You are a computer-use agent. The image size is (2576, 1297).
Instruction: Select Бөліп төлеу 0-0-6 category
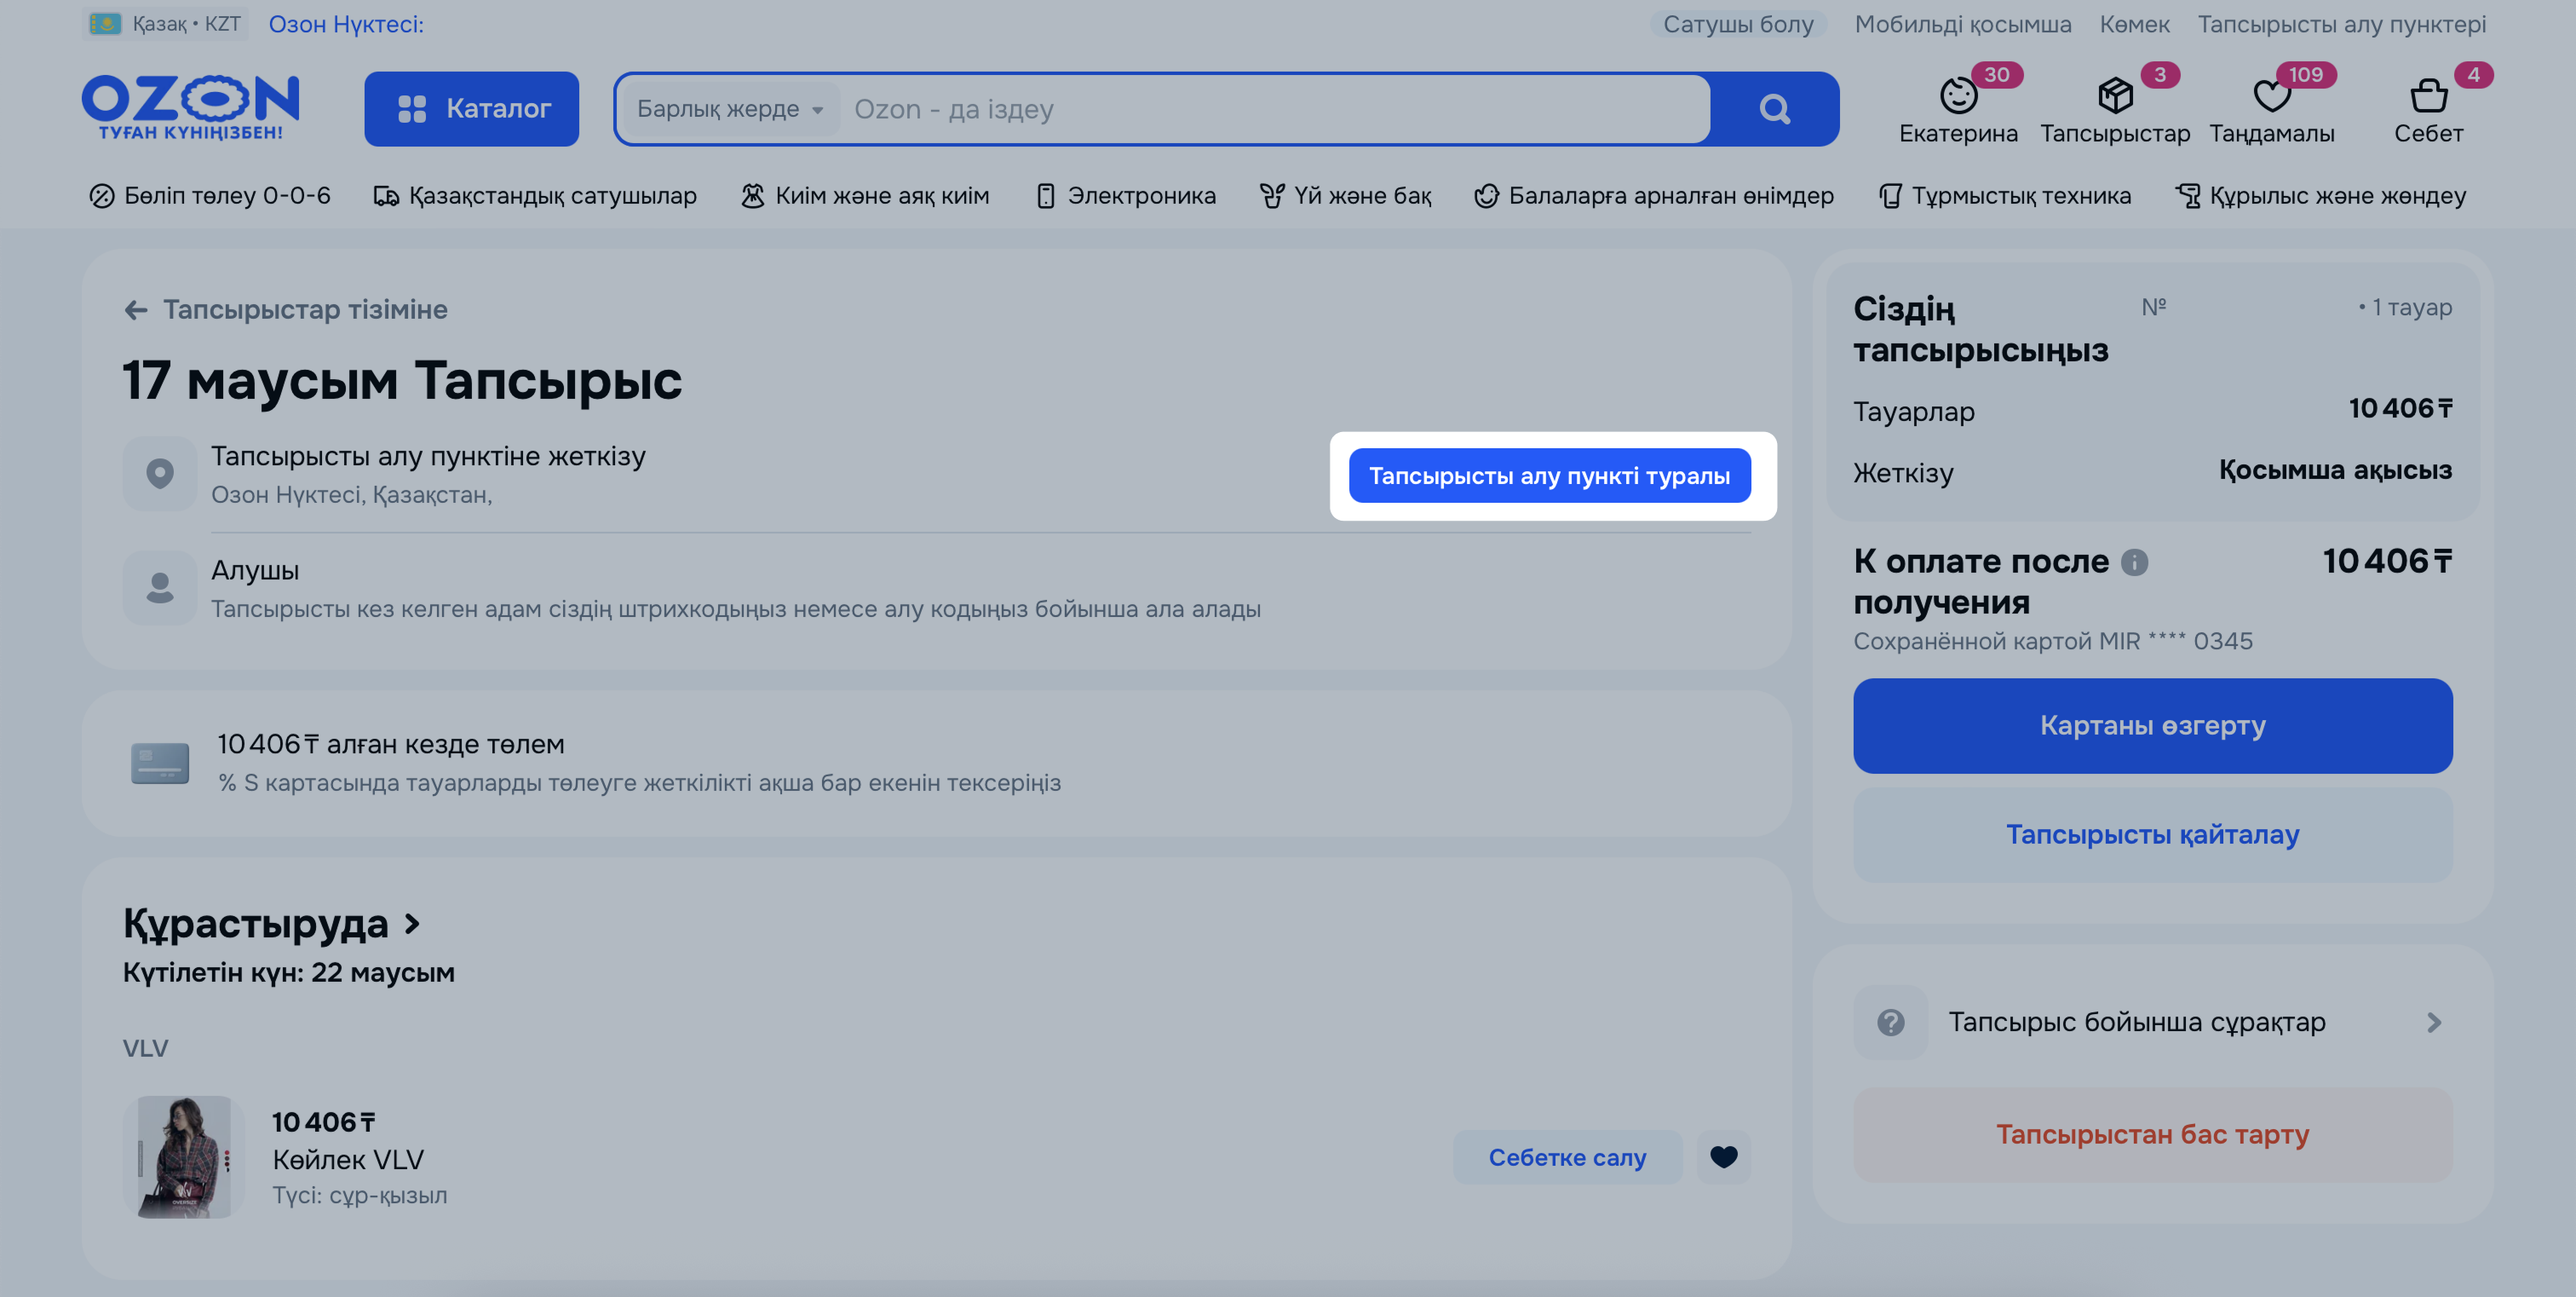tap(210, 196)
